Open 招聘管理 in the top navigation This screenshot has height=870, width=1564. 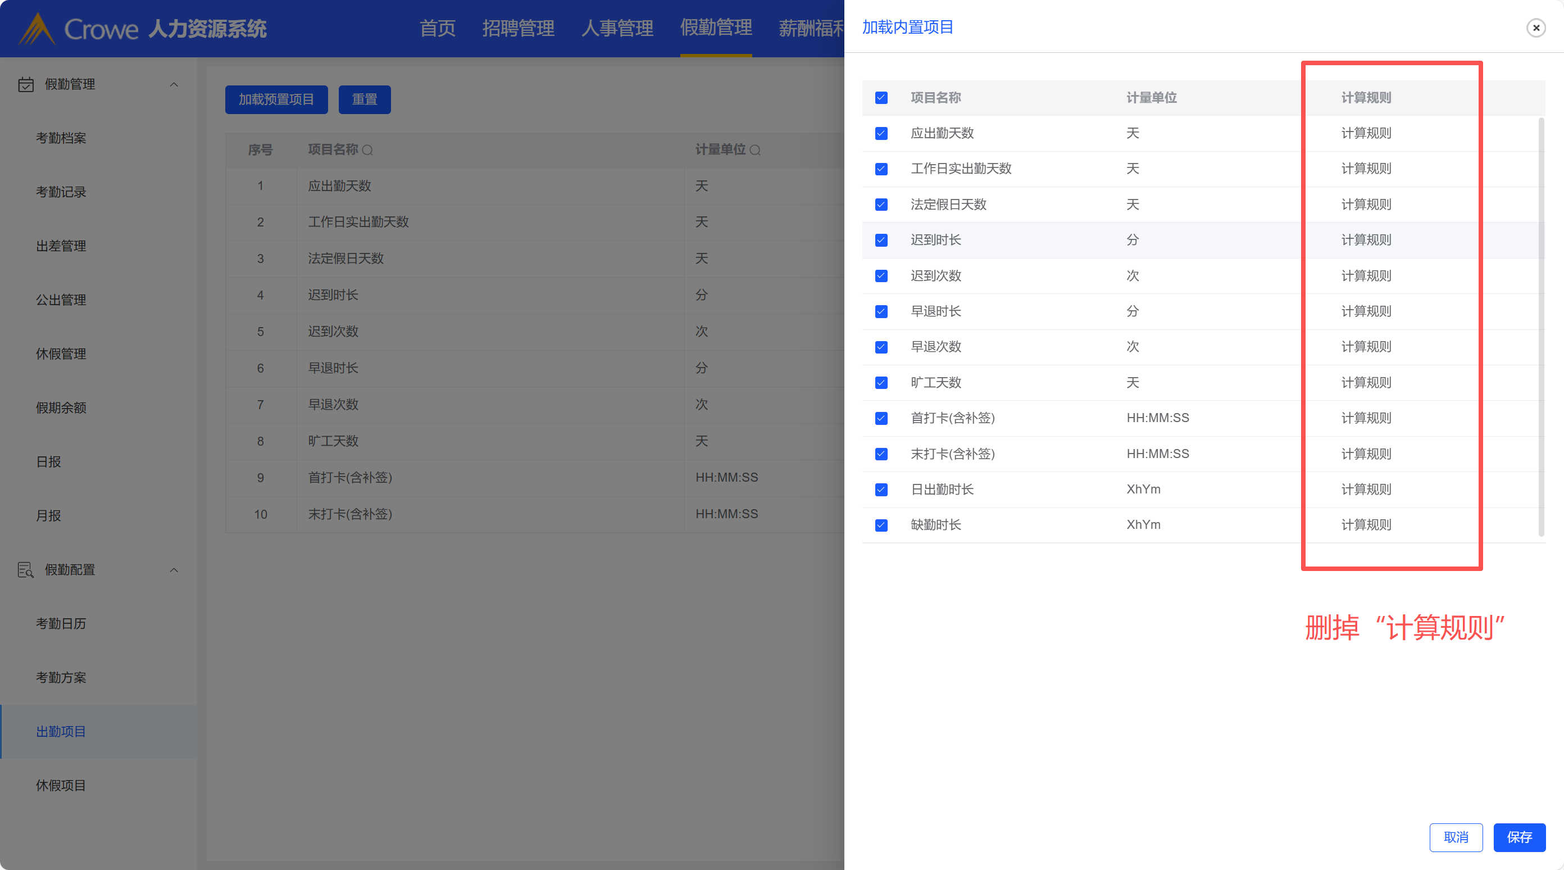pos(518,29)
